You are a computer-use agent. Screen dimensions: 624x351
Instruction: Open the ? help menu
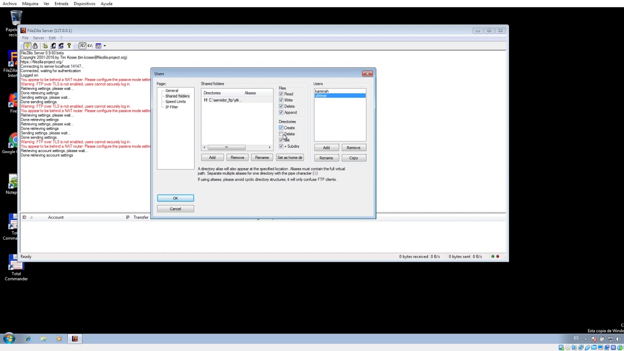(x=61, y=38)
